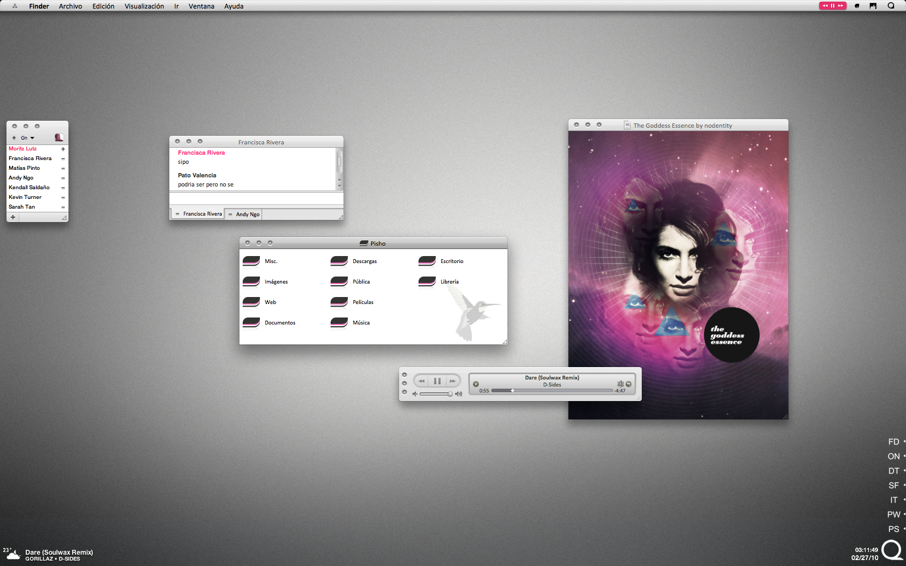Click the chat scrollbar down arrow
The height and width of the screenshot is (566, 906).
(x=339, y=186)
